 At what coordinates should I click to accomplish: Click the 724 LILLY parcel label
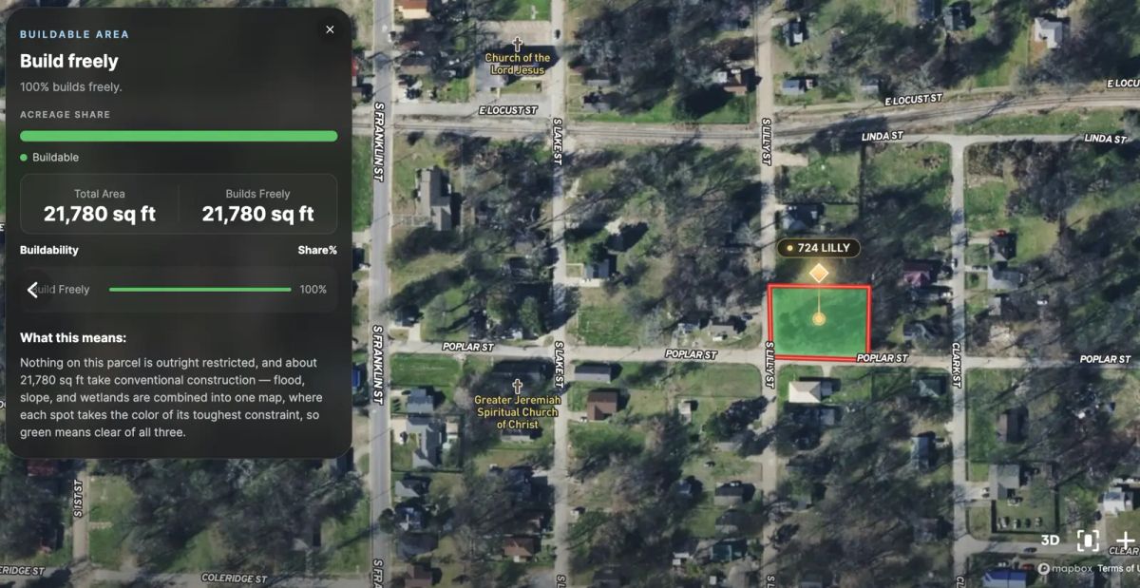(819, 248)
